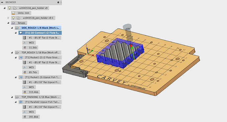Collapse the Browser panel with double arrows
This screenshot has height=122, width=227.
point(2,2)
